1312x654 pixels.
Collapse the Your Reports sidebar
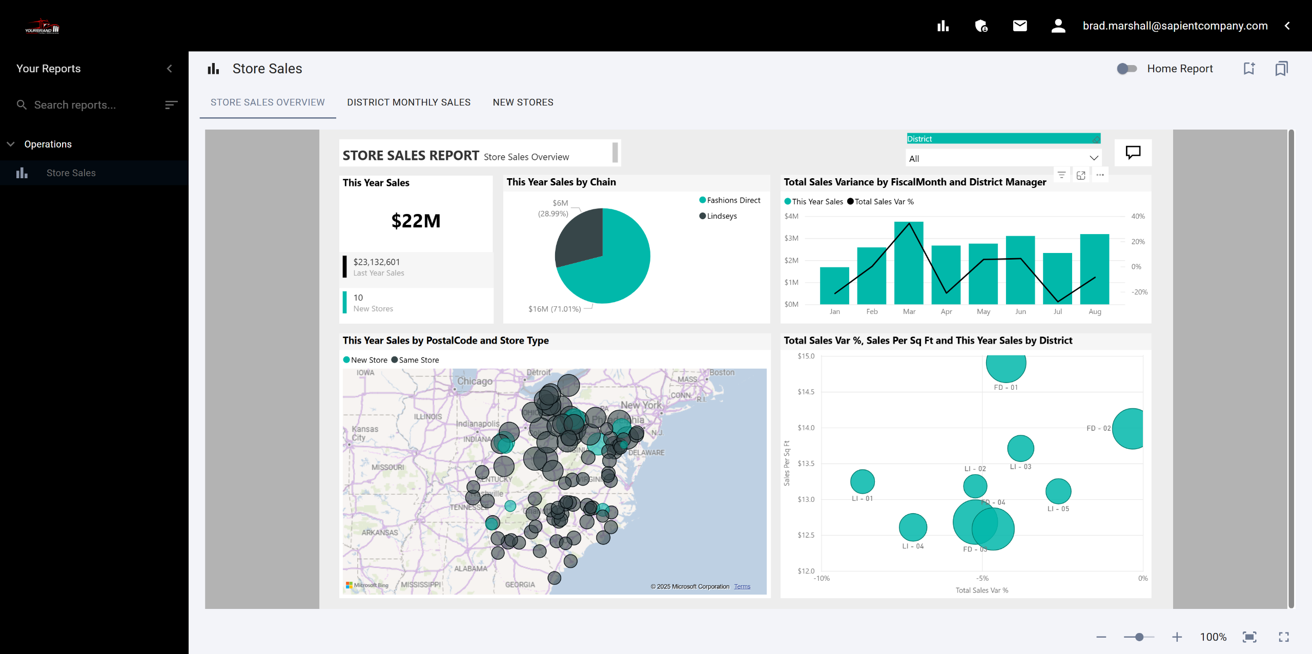[170, 69]
